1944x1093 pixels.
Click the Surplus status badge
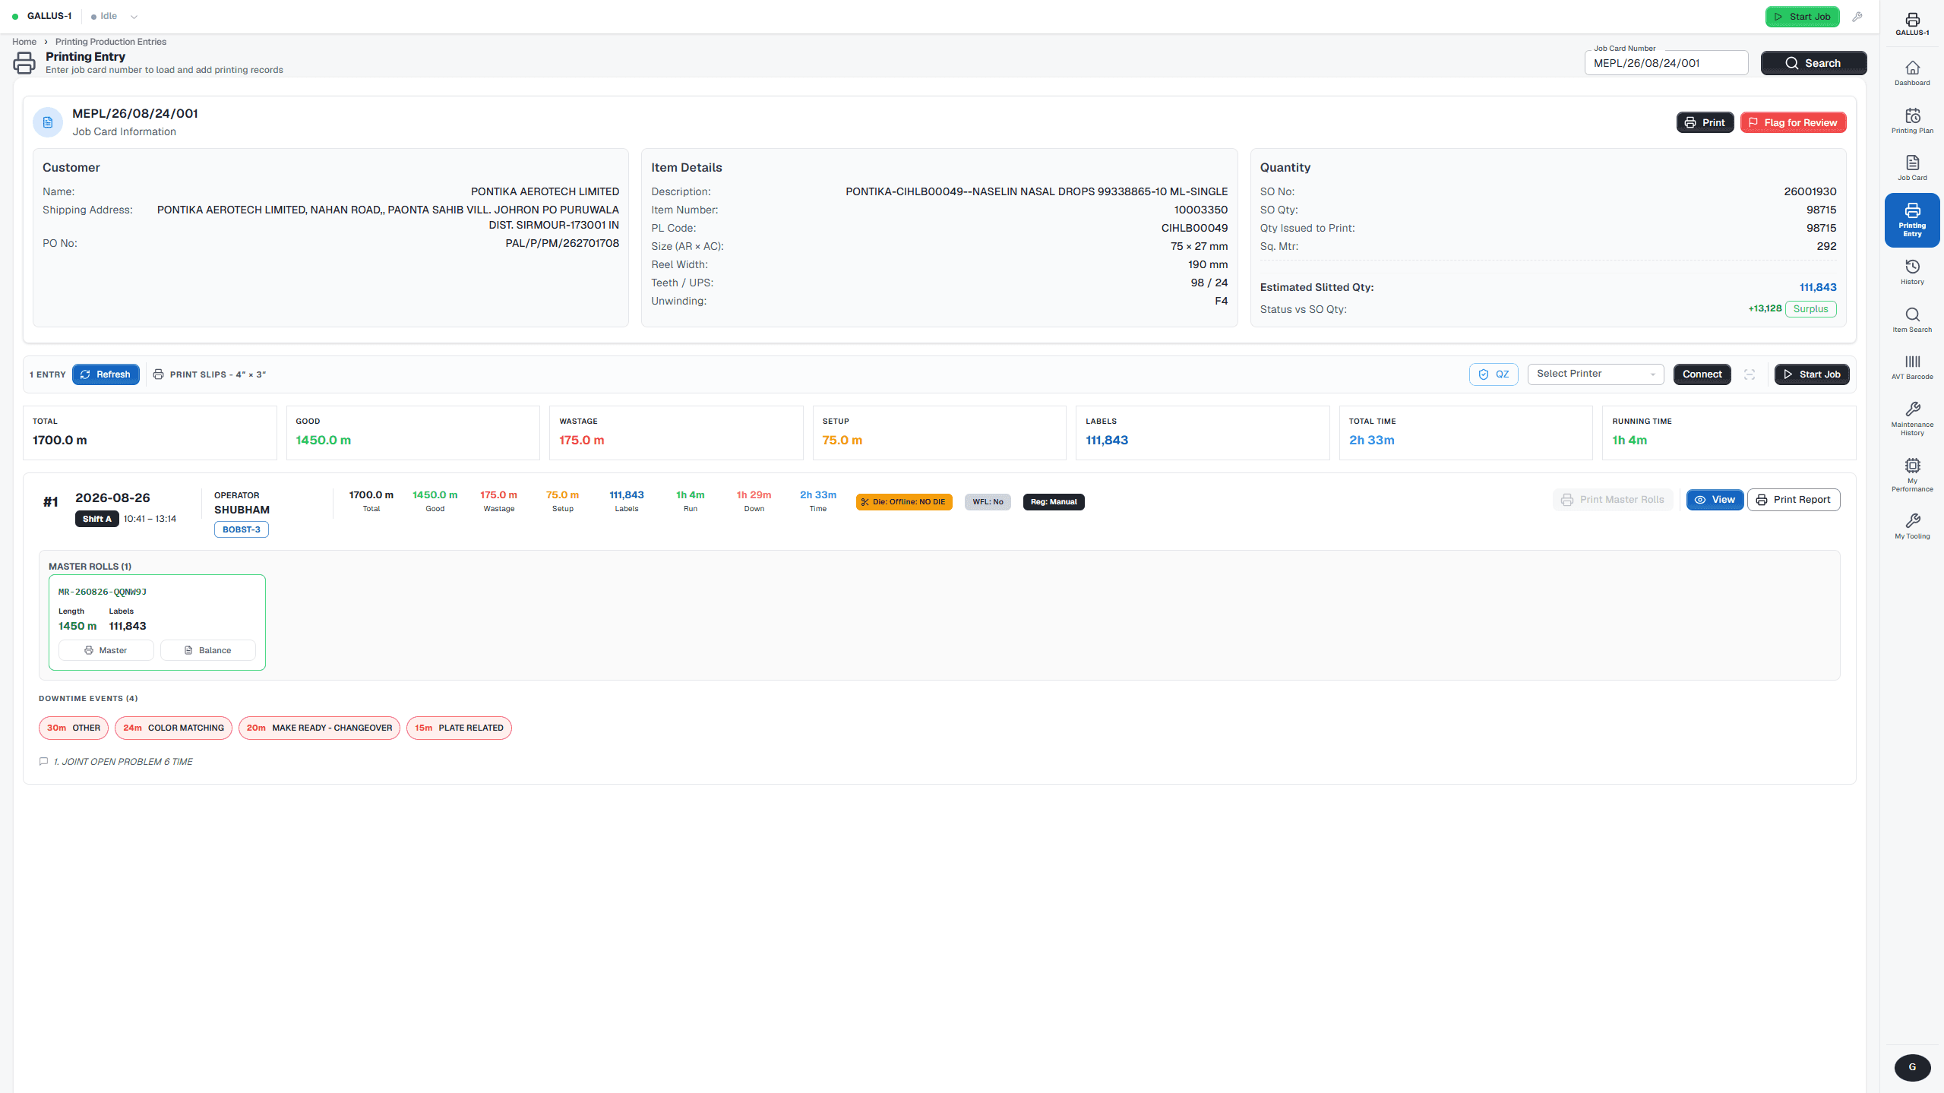[1810, 309]
